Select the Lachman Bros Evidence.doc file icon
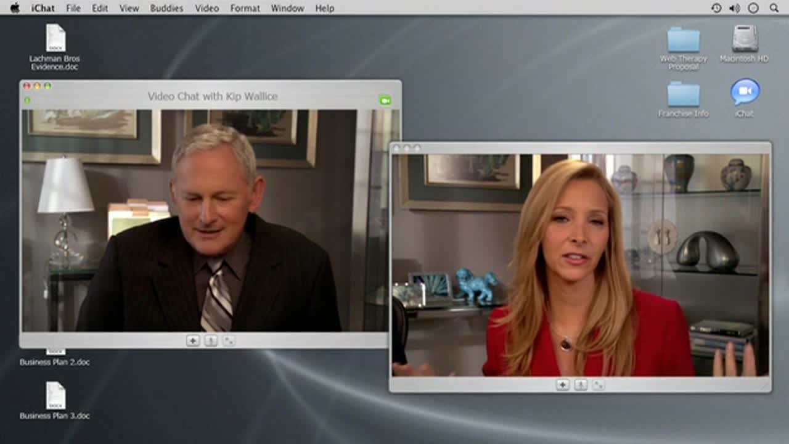Screen dimensions: 789x444 pos(55,38)
